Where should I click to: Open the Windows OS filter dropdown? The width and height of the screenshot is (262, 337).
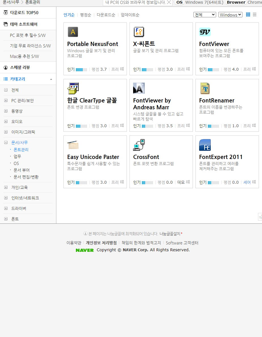tap(230, 14)
